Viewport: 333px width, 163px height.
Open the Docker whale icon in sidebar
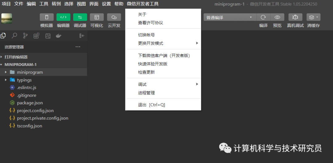pyautogui.click(x=59, y=36)
